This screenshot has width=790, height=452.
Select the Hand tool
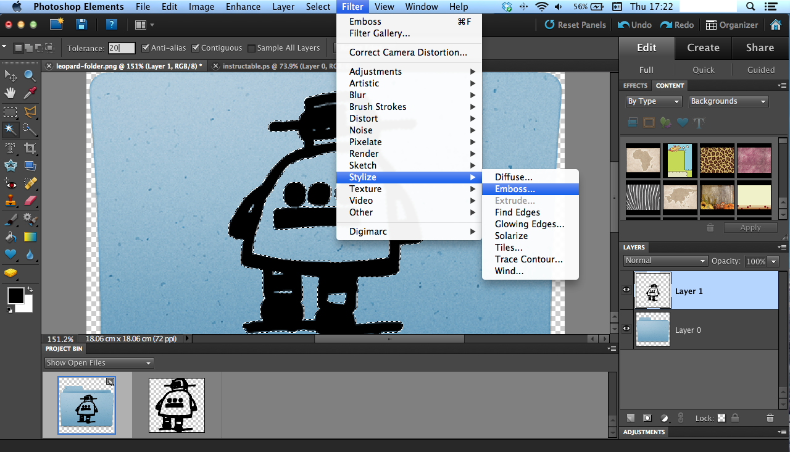[x=10, y=93]
